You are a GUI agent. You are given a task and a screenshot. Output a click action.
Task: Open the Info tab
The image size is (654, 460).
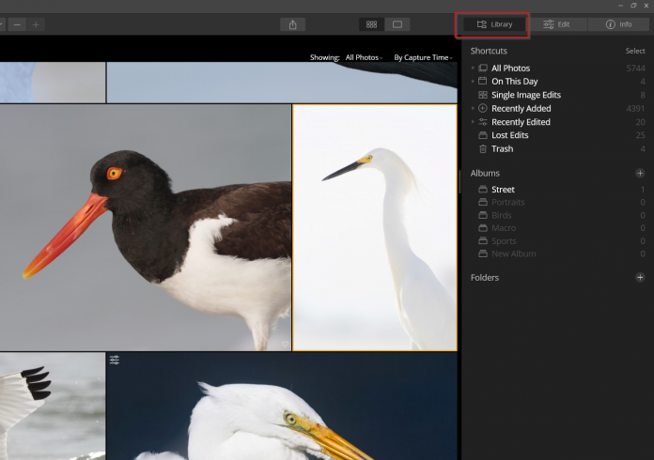pos(618,24)
